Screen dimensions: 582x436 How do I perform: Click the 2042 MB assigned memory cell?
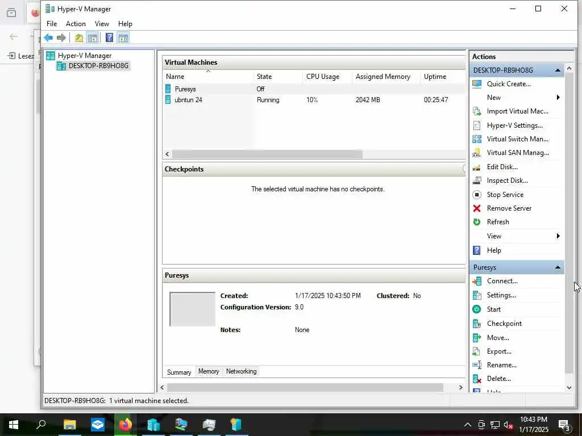[x=368, y=100]
